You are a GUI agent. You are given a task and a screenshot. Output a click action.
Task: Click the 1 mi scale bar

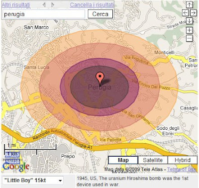(30, 147)
